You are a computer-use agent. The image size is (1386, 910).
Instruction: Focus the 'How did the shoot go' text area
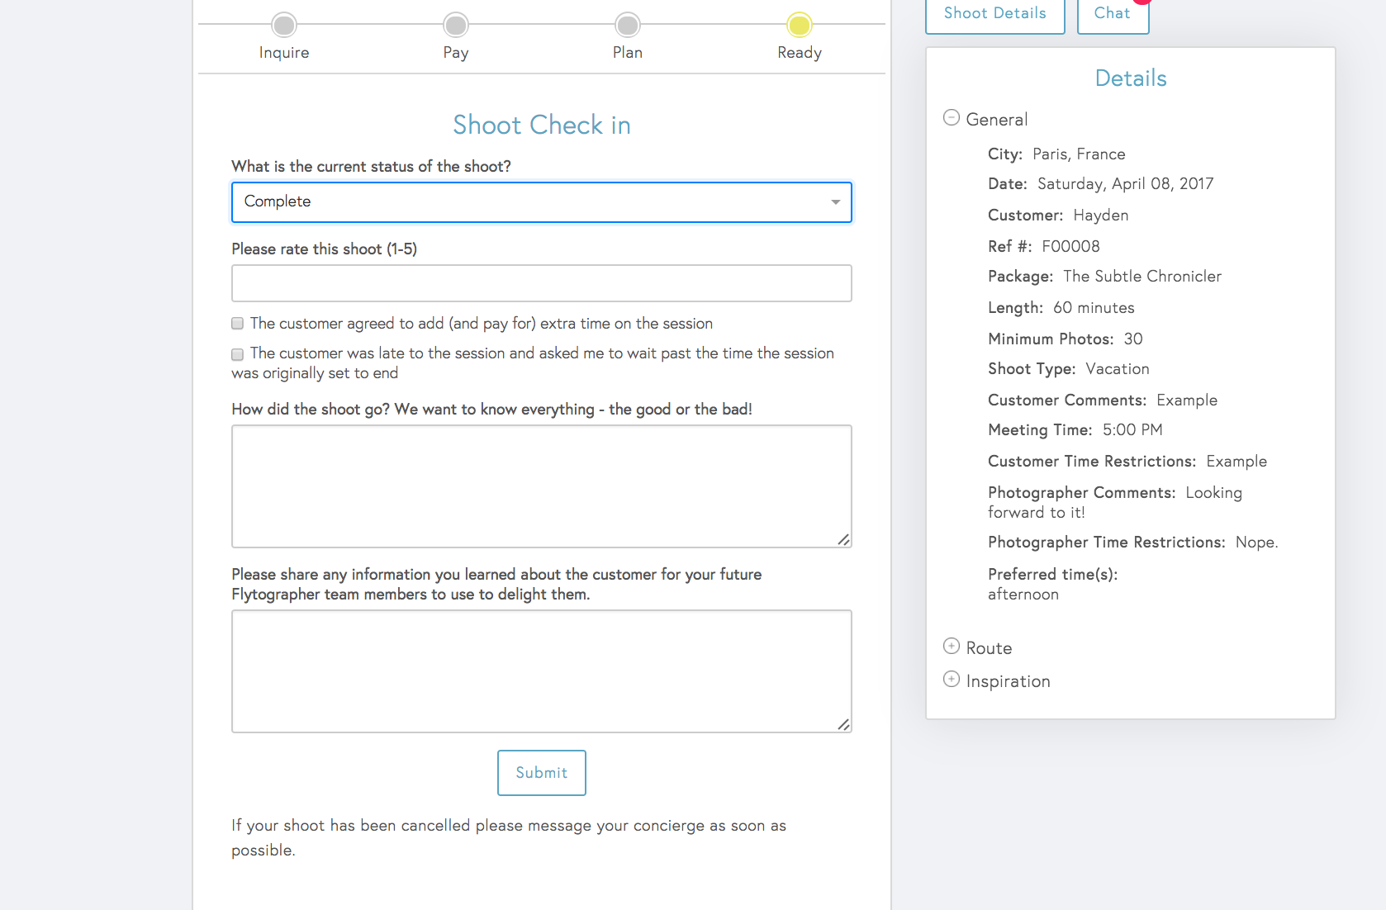click(x=542, y=486)
